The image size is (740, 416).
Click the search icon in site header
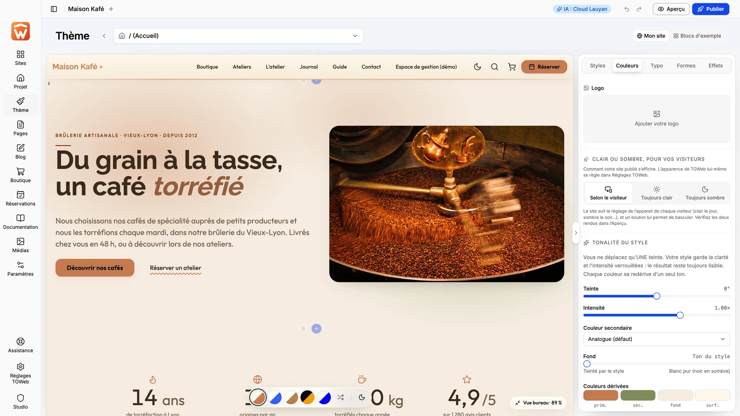(494, 67)
